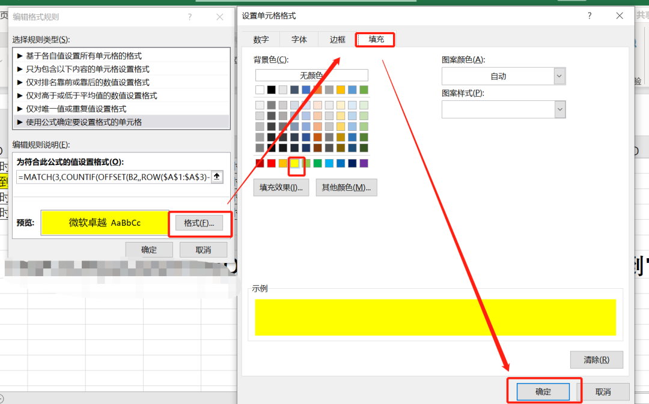Pick the darkest green shade swatch
Image resolution: width=649 pixels, height=404 pixels.
pyautogui.click(x=364, y=148)
